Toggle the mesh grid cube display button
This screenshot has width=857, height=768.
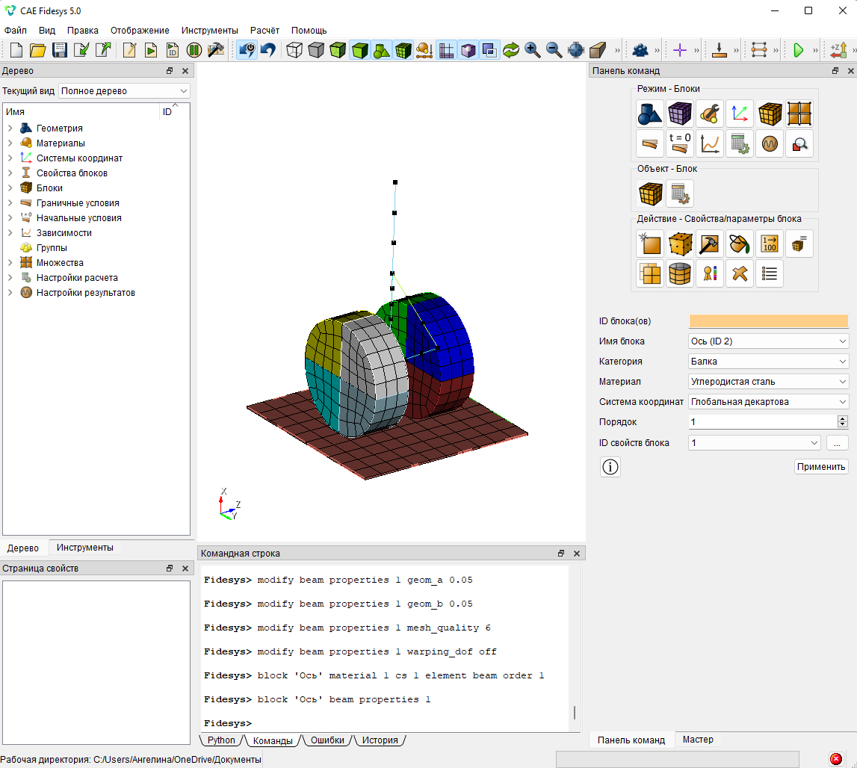tap(403, 50)
